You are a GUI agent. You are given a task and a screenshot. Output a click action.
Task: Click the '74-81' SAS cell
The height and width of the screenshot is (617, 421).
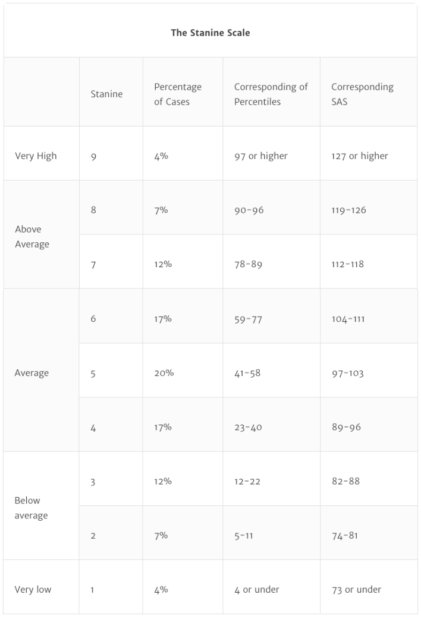[x=345, y=536]
